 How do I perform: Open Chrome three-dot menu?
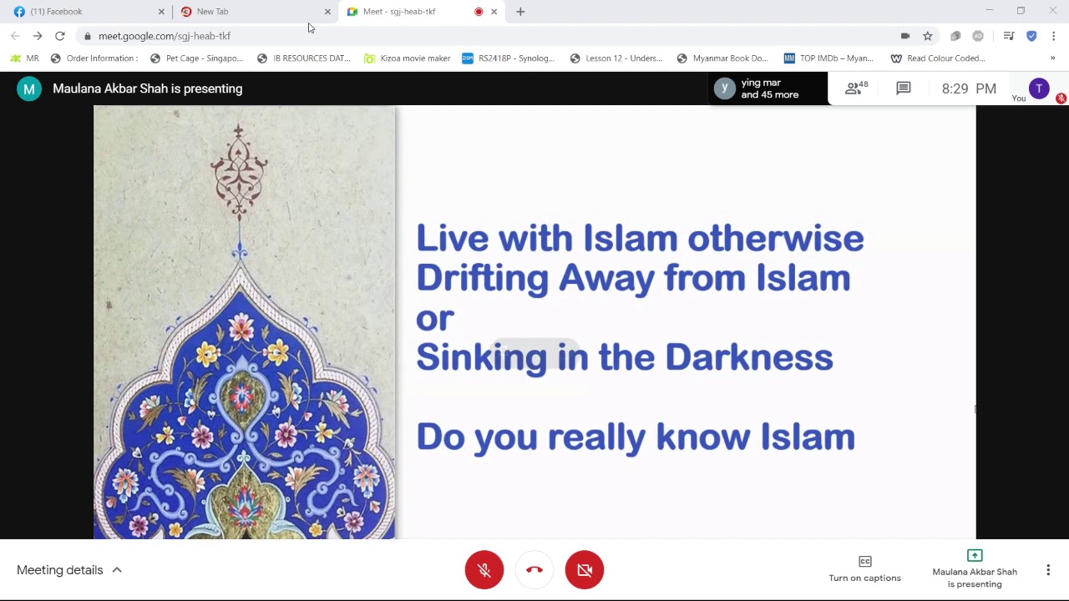tap(1054, 36)
